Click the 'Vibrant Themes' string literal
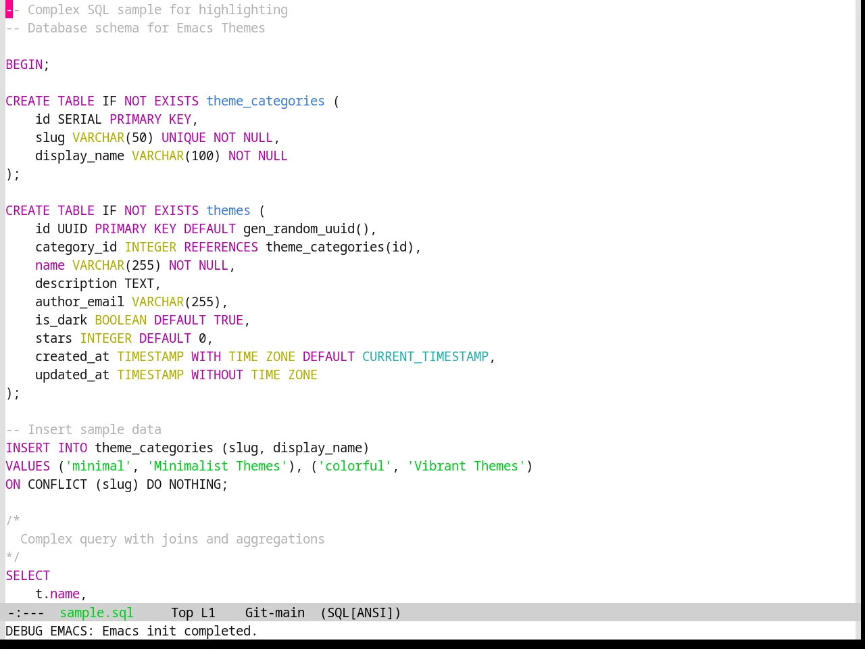The image size is (865, 649). pos(466,466)
